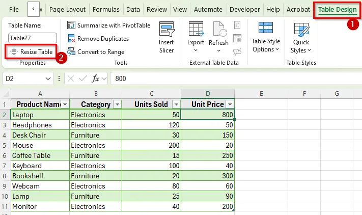Click Summarize with PivotTable label
This screenshot has height=215, width=362.
coord(114,25)
